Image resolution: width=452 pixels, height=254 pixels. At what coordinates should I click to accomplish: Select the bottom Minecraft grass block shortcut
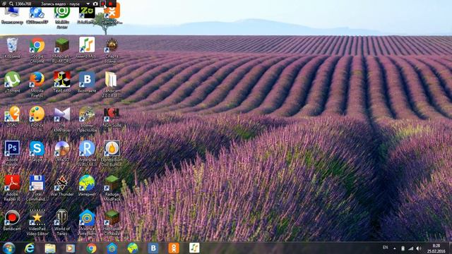pyautogui.click(x=112, y=218)
